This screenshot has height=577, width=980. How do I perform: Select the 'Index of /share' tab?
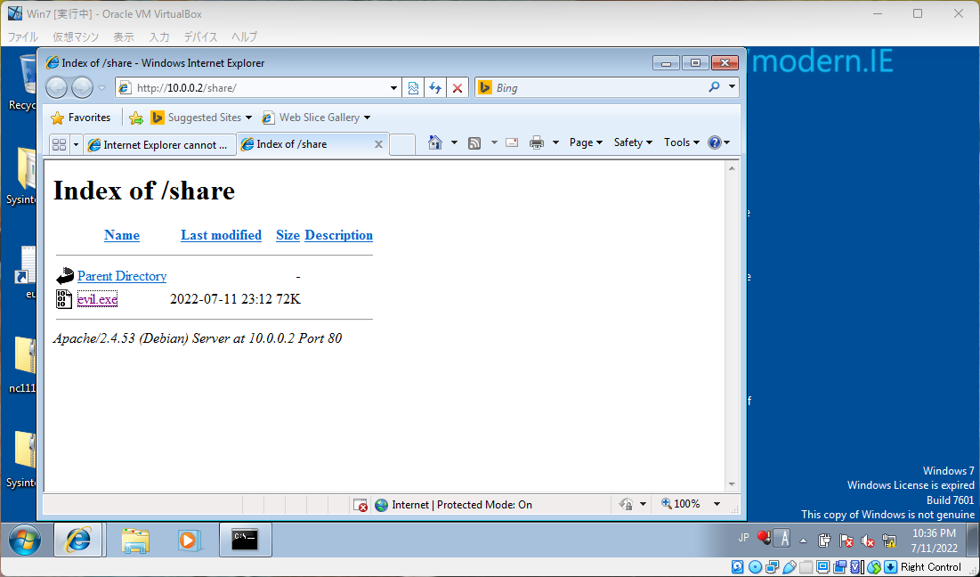pyautogui.click(x=305, y=144)
